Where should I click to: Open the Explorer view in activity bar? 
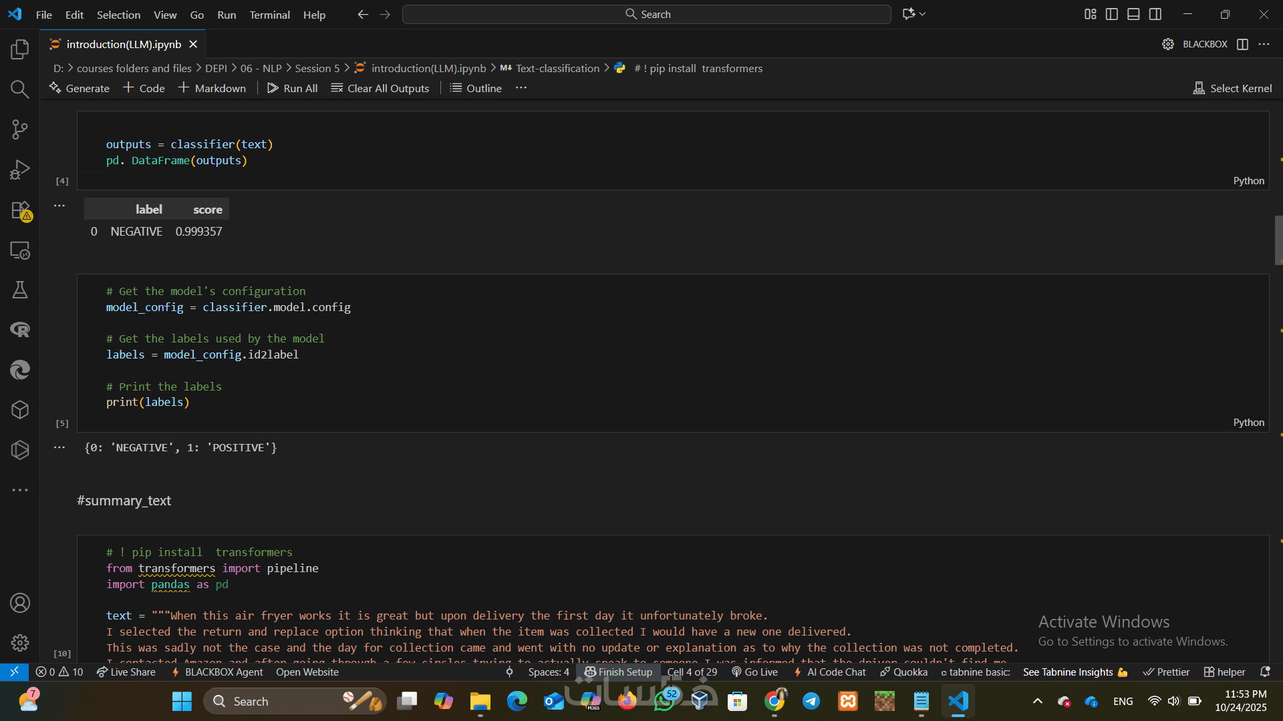point(20,49)
